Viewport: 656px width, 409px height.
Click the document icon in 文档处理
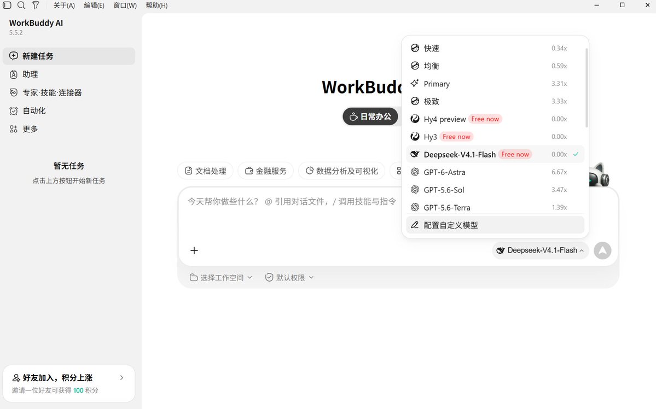(x=189, y=171)
